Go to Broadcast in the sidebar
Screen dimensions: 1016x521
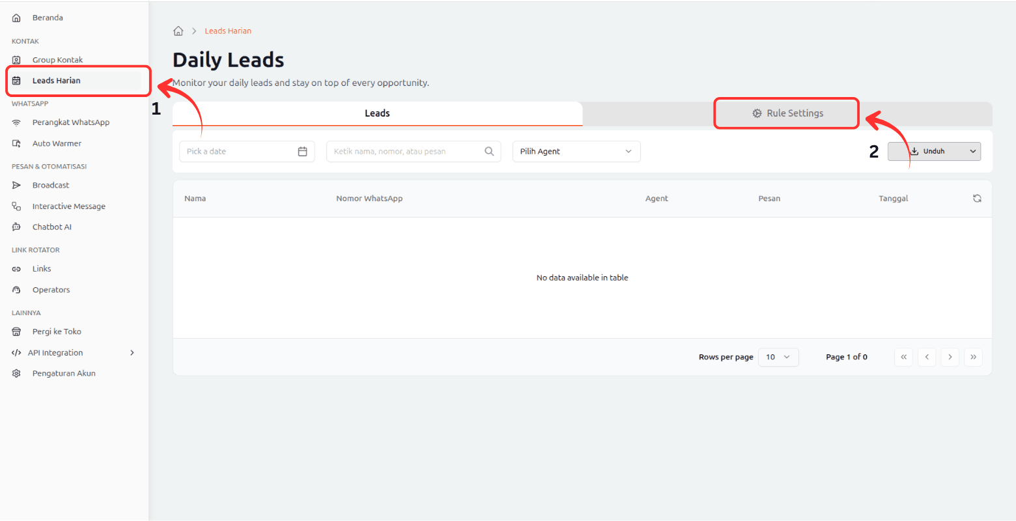pos(51,186)
